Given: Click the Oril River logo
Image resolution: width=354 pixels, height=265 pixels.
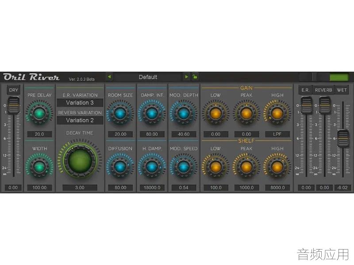Looking at the screenshot, I should coord(31,77).
